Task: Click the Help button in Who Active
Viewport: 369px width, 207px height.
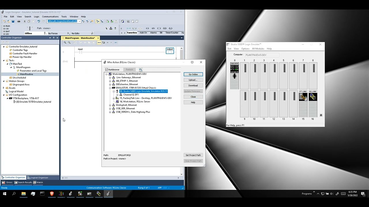Action: [x=193, y=102]
